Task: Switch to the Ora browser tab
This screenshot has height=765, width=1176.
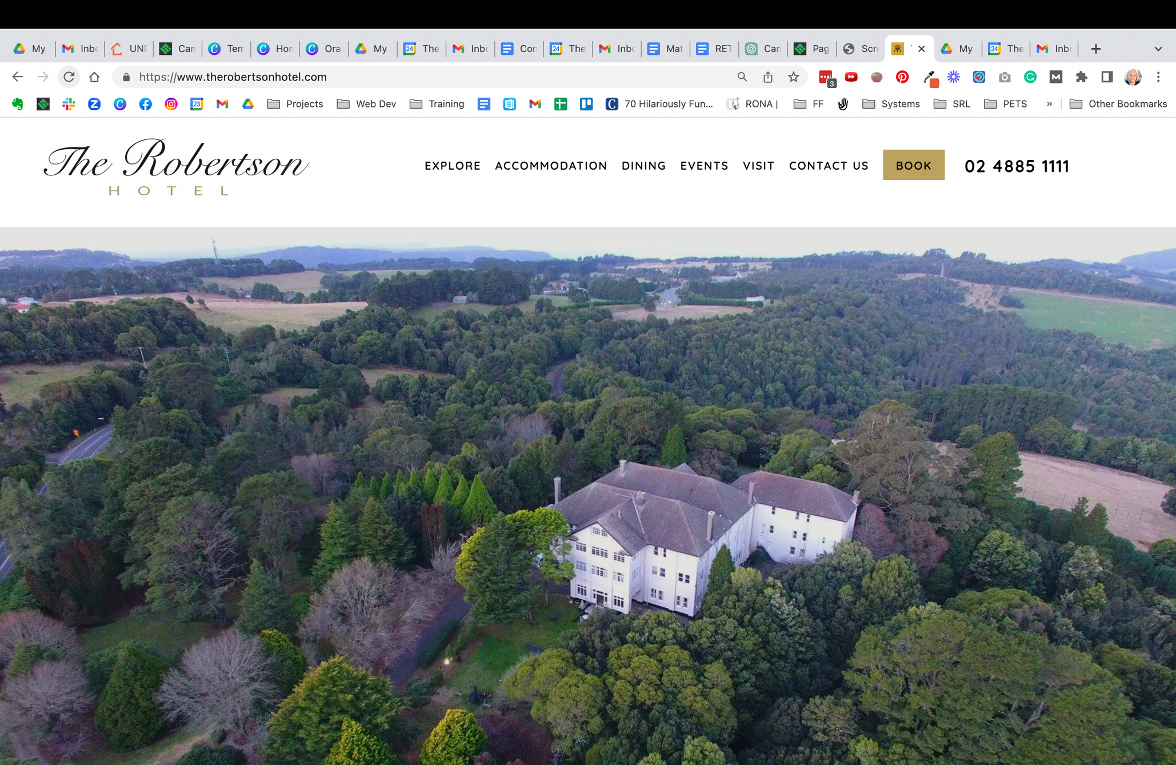Action: click(323, 49)
